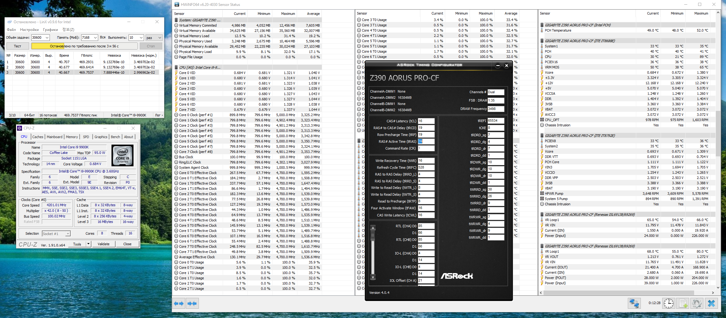Click the Intel Core i9 logo in CPU-Z
The height and width of the screenshot is (318, 726).
tap(122, 155)
